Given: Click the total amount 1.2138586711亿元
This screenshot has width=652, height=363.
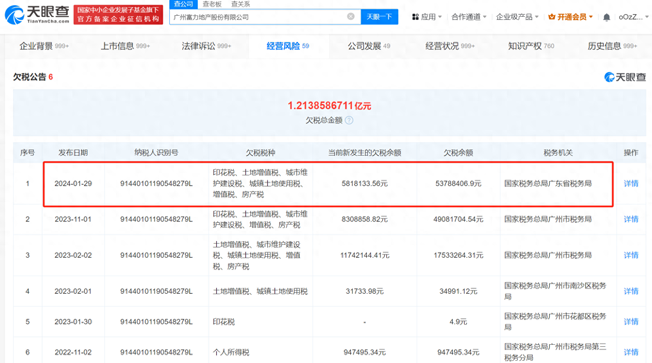Looking at the screenshot, I should [329, 106].
